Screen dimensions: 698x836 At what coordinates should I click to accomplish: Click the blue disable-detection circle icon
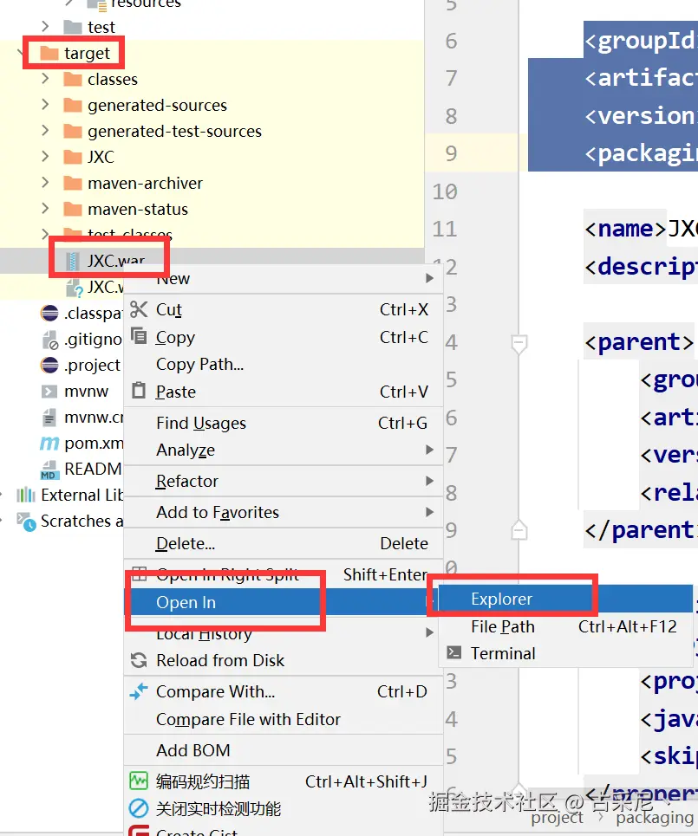click(x=139, y=808)
